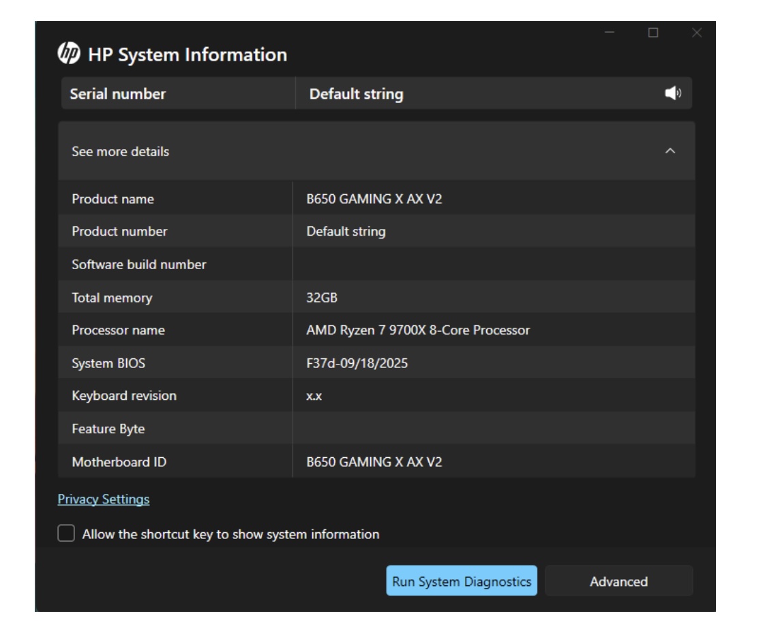Open the Advanced options button
This screenshot has height=635, width=765.
[618, 581]
